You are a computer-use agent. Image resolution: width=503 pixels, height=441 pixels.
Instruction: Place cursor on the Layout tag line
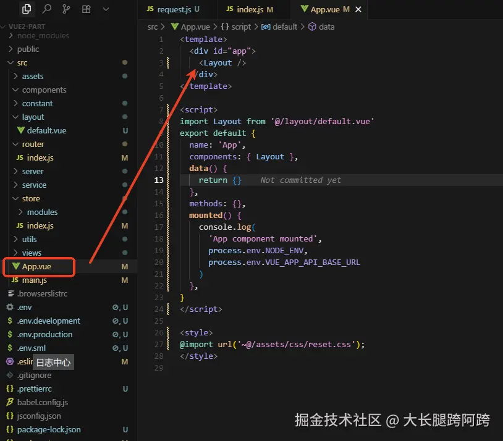(222, 62)
